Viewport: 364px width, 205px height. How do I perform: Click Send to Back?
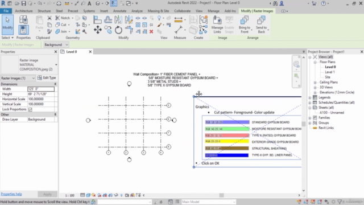261,24
